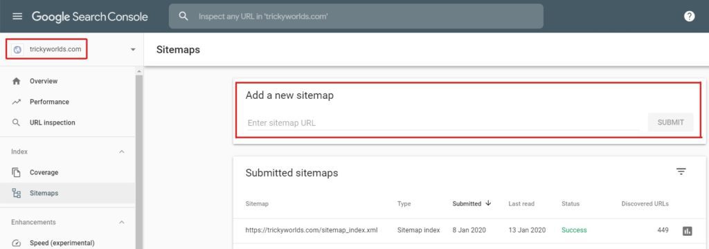Viewport: 709px width, 249px height.
Task: Click the globe icon beside trickyworlds.com
Action: [17, 50]
